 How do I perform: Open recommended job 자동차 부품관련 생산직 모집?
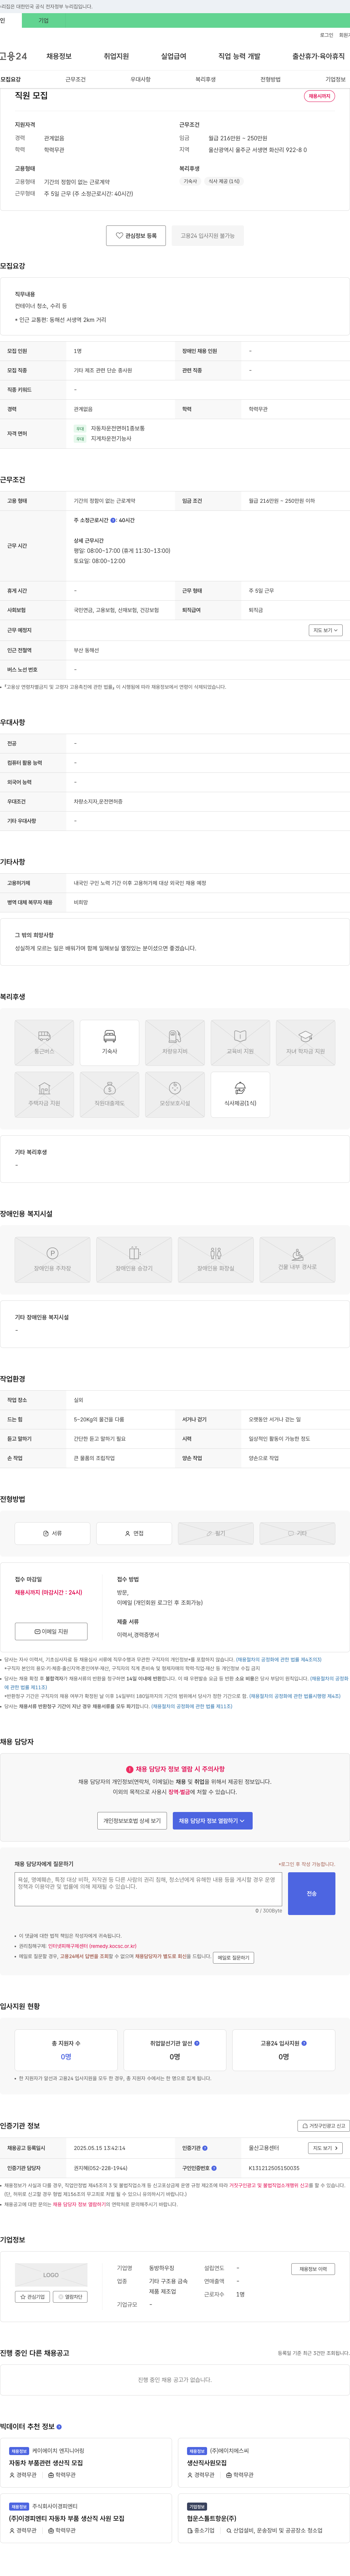[x=46, y=2463]
